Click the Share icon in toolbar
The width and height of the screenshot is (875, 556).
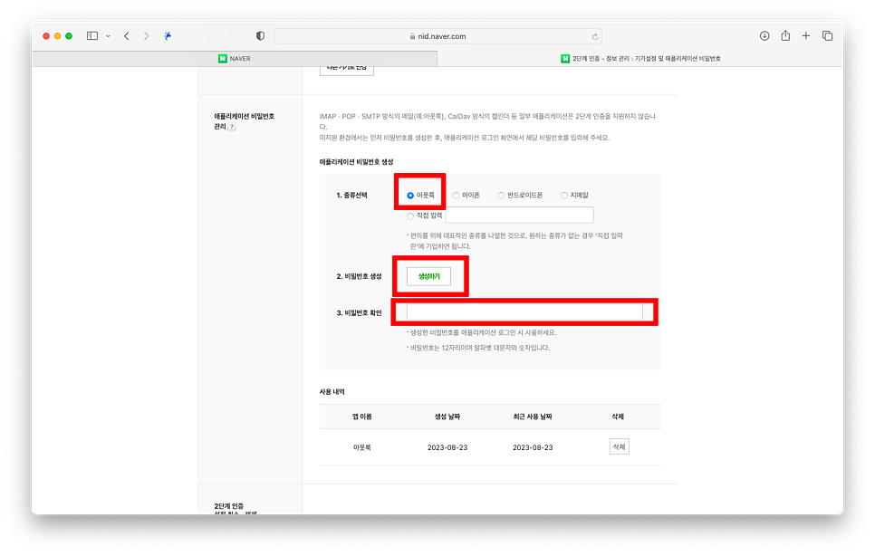tap(785, 35)
